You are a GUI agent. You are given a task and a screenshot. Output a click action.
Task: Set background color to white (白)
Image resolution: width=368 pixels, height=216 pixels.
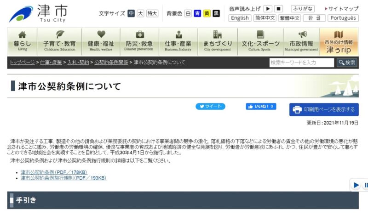[x=188, y=13]
